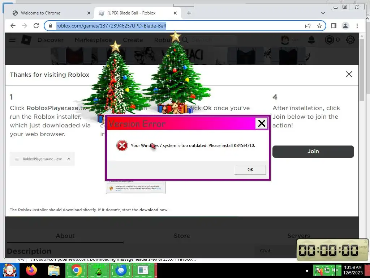The image size is (370, 278).
Task: Open the Chrome three-dot menu
Action: [357, 26]
